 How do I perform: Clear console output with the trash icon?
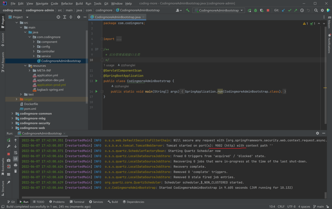pos(16,171)
